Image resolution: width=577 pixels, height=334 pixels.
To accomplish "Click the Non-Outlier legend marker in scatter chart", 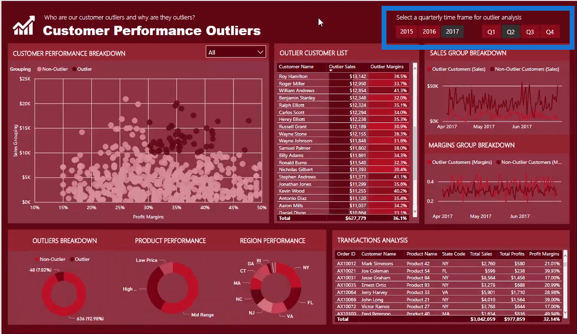I will [x=40, y=69].
